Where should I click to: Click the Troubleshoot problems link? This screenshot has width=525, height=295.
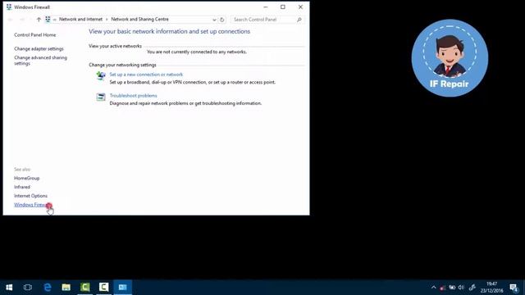[133, 96]
